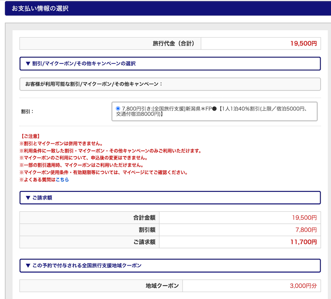Click the ご請求額 table label cell
331x299 pixels.
(89, 242)
